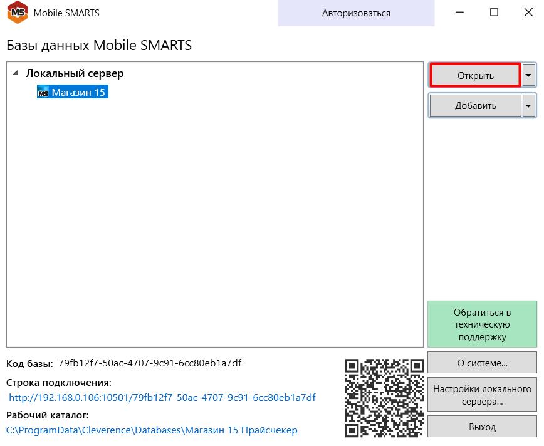Click the Mobile SMARTS logo icon
This screenshot has height=446, width=544.
pyautogui.click(x=17, y=13)
